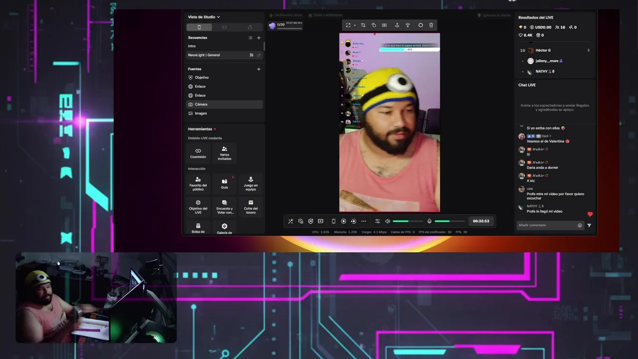Open the Galería de tool
638x359 pixels.
point(224,227)
